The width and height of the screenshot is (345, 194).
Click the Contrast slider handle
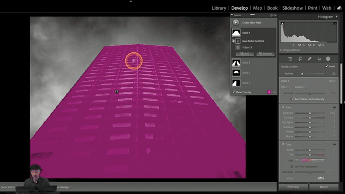[310, 117]
